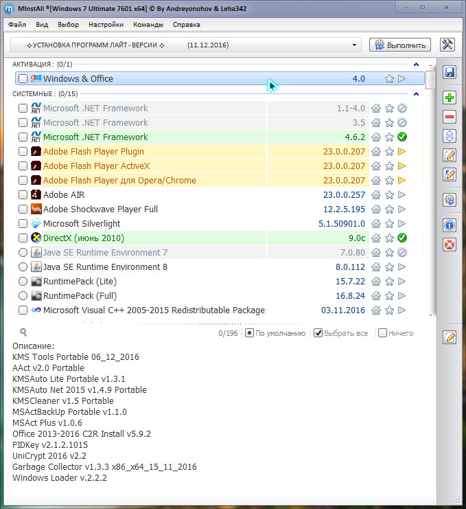Screen dimensions: 466x509
Task: Click the list scrollbar down arrow
Action: [430, 315]
